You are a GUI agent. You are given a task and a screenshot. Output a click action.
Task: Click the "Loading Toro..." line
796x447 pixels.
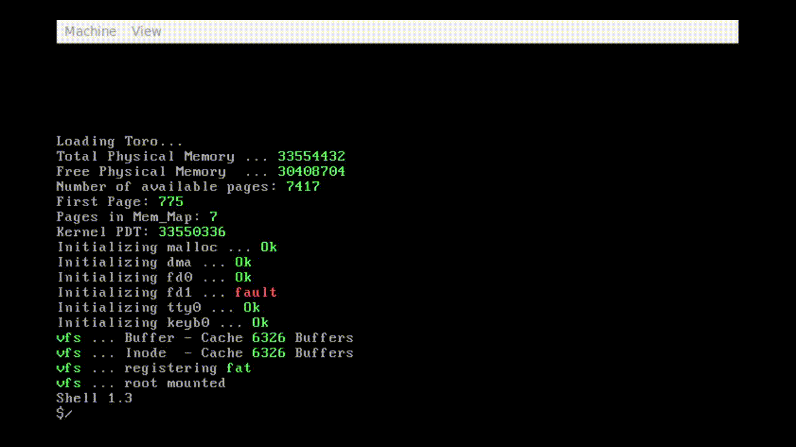(120, 142)
